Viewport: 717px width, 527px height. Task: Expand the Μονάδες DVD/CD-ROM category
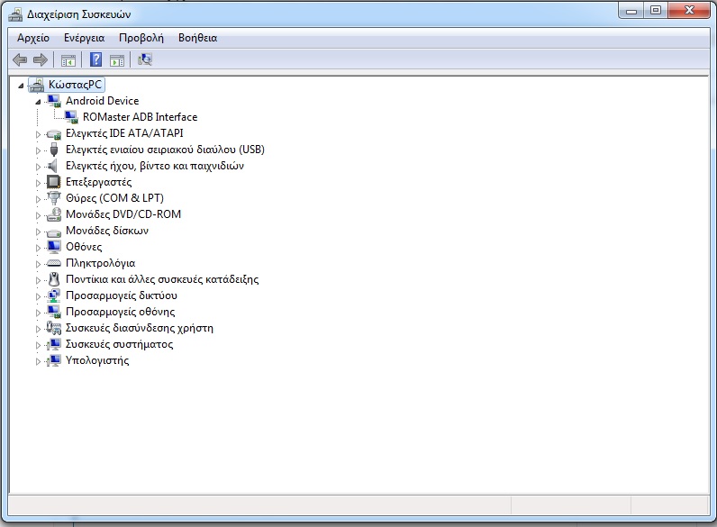click(x=38, y=214)
